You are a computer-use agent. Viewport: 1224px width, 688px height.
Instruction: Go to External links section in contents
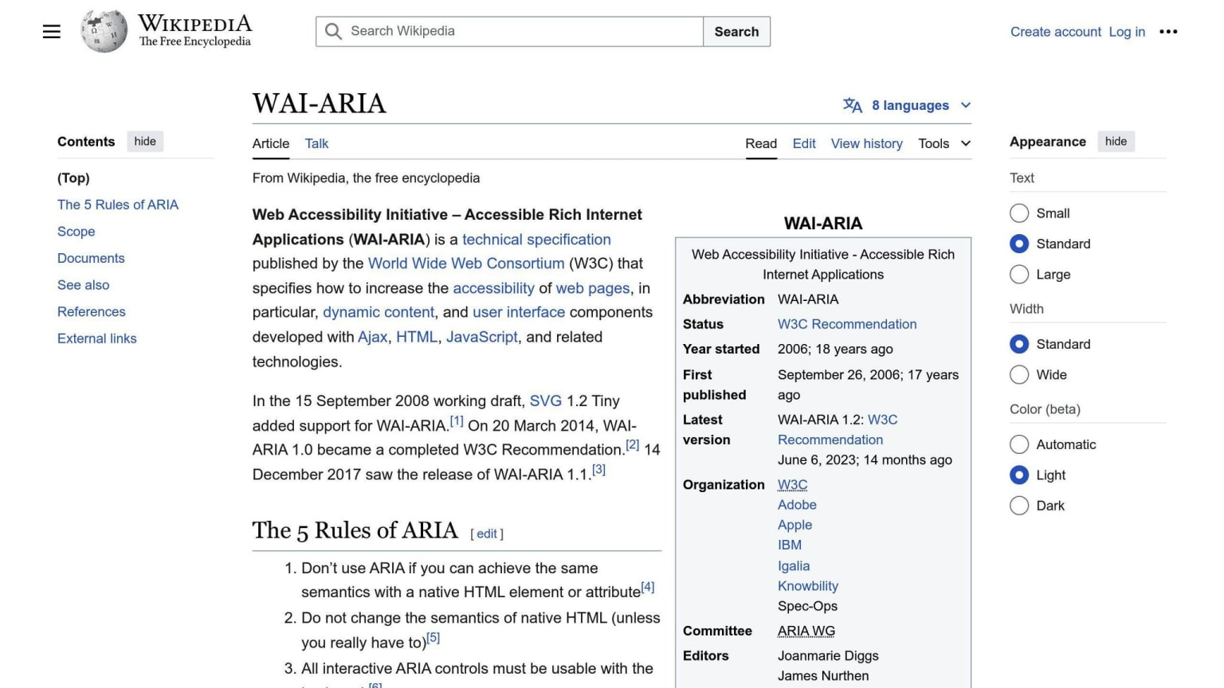(x=97, y=338)
